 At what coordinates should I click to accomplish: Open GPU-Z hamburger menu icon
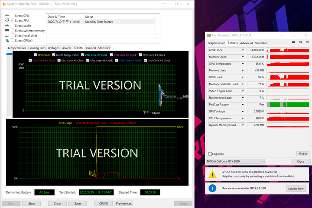(307, 42)
